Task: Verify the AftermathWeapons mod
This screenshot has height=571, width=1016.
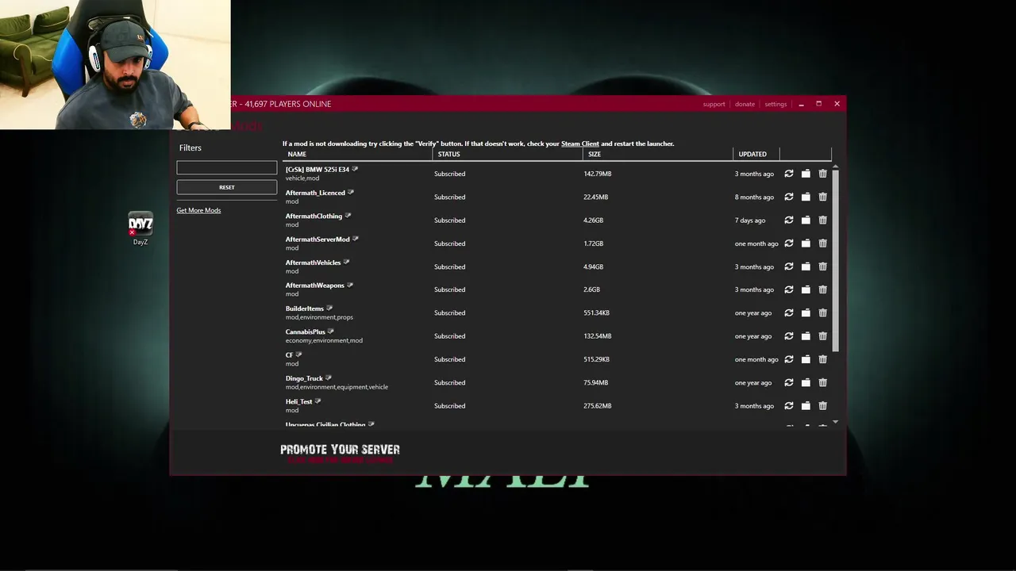Action: pos(789,289)
